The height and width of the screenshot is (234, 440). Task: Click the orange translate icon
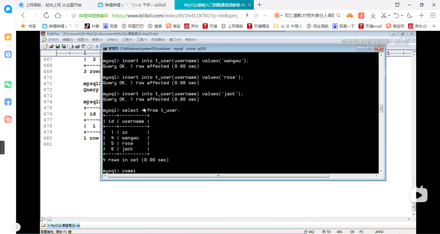pyautogui.click(x=361, y=15)
